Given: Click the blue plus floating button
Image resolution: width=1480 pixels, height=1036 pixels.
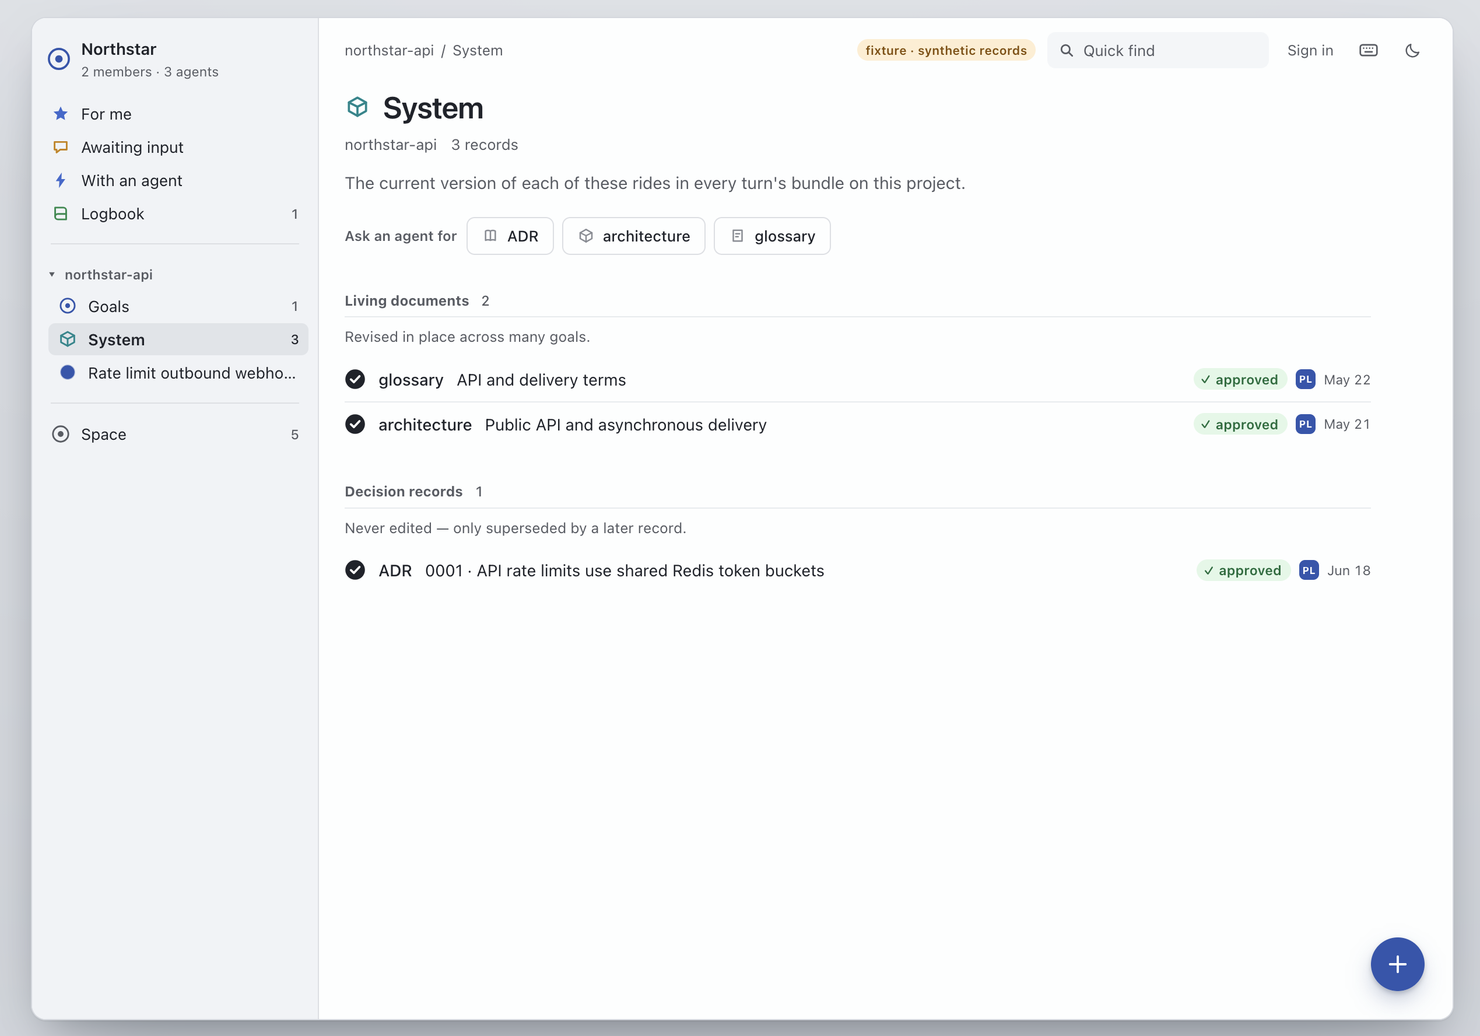Looking at the screenshot, I should pyautogui.click(x=1398, y=964).
